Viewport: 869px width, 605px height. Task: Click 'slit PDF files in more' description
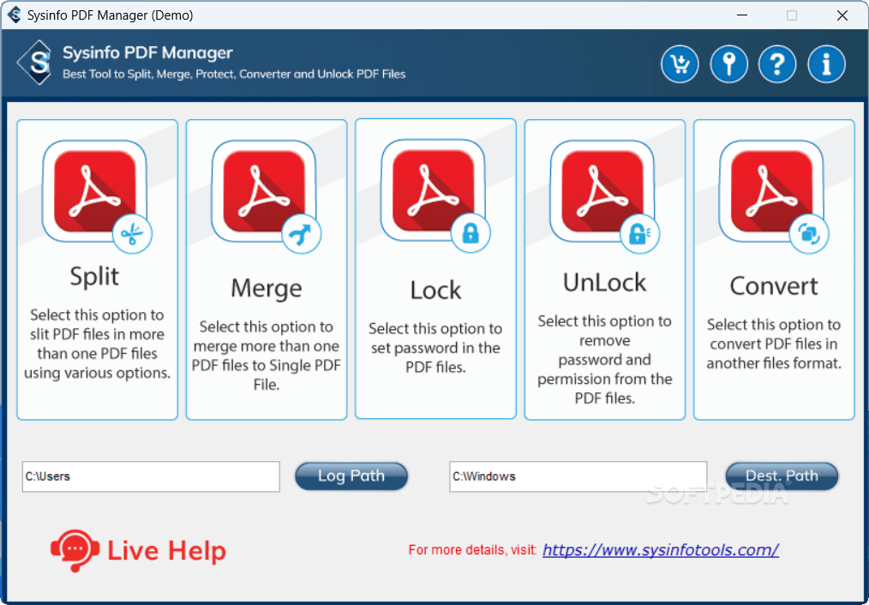click(98, 334)
